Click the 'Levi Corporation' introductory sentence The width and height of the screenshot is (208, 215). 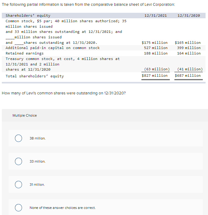click(x=88, y=5)
